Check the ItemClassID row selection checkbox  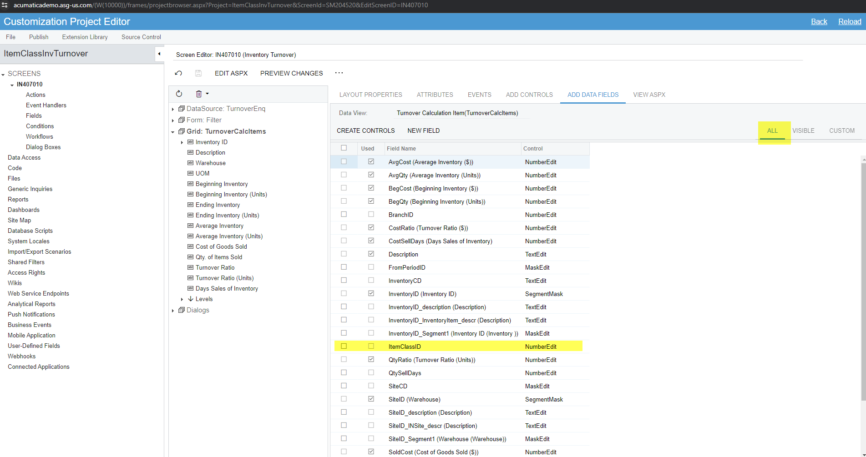(344, 347)
